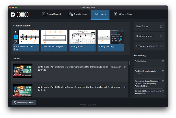
Task: Open the Introduction to note input tutorial
Action: coord(26,41)
